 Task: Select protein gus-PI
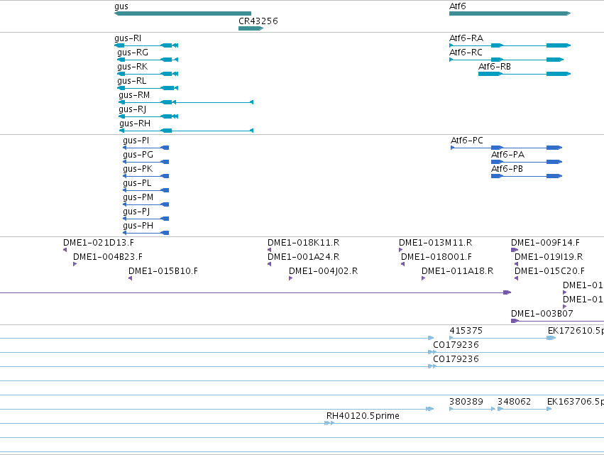point(145,148)
